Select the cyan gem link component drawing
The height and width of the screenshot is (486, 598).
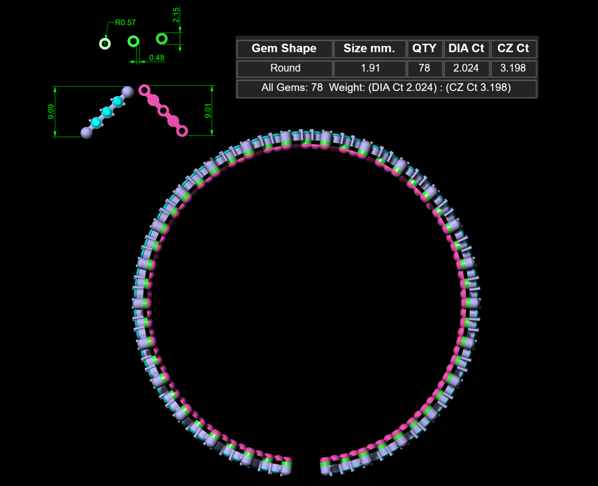coord(107,112)
